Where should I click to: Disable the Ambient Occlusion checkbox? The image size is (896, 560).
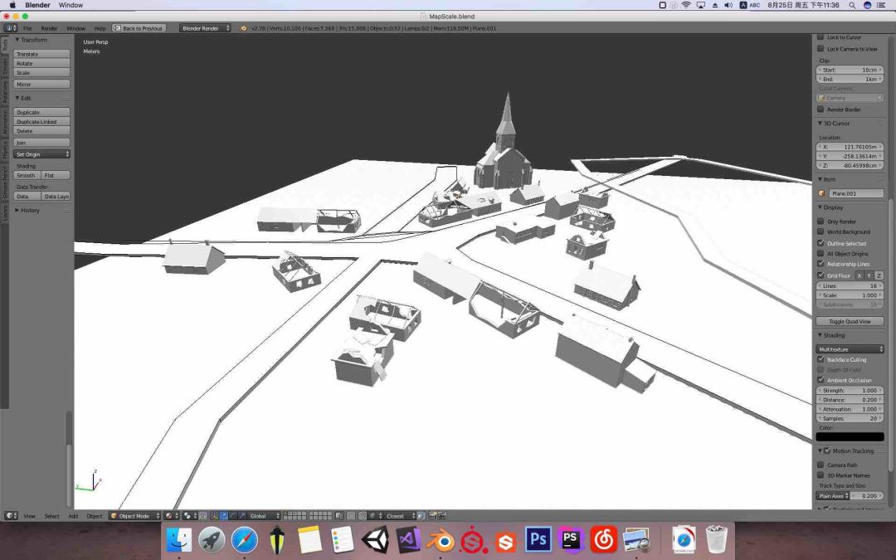coord(821,380)
